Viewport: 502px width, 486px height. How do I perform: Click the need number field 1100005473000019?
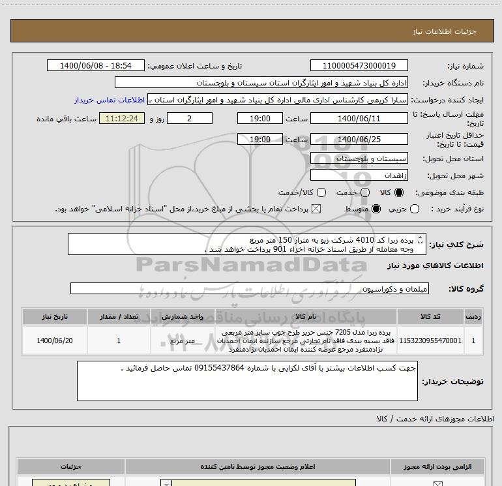pyautogui.click(x=359, y=65)
